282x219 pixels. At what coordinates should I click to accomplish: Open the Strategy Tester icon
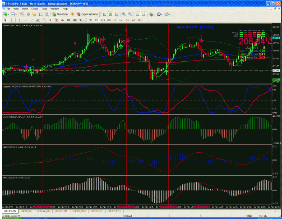tap(46, 14)
